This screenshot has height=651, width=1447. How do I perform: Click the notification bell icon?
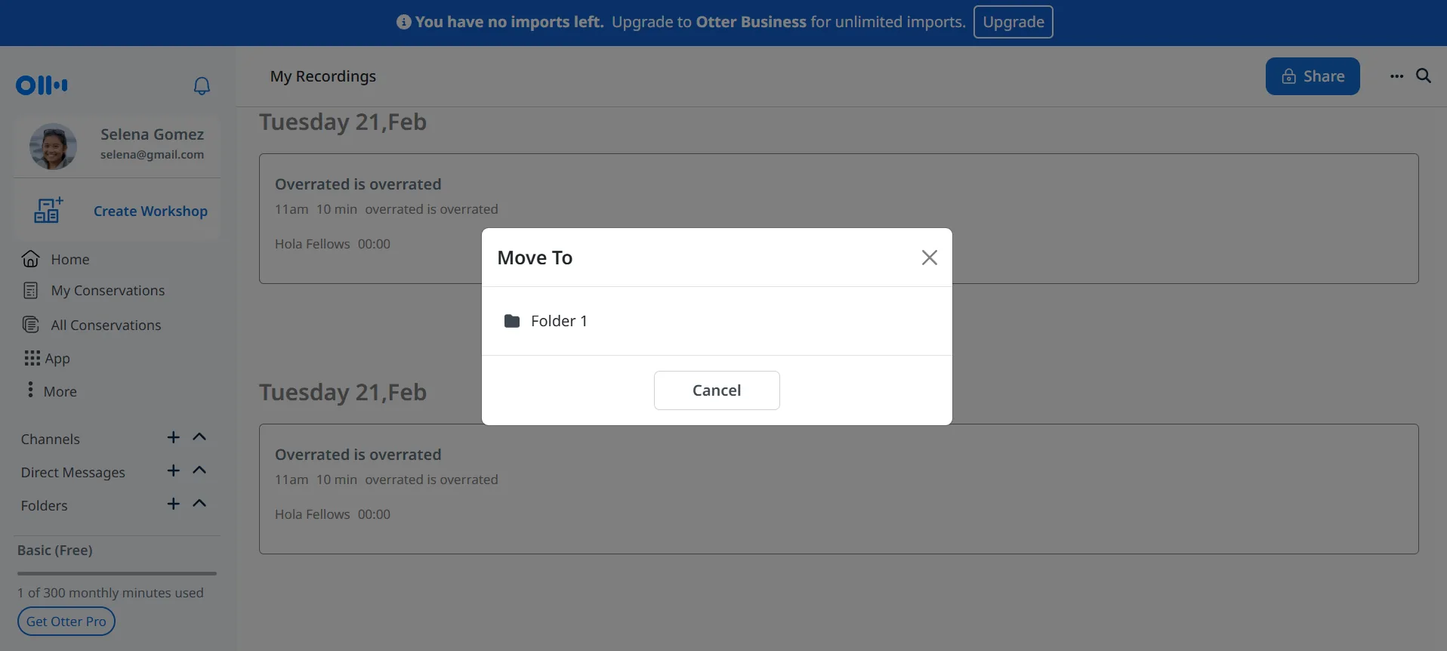click(202, 86)
